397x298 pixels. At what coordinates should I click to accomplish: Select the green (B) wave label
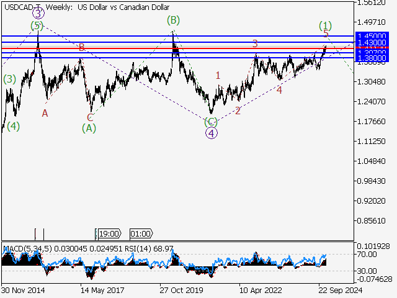173,20
